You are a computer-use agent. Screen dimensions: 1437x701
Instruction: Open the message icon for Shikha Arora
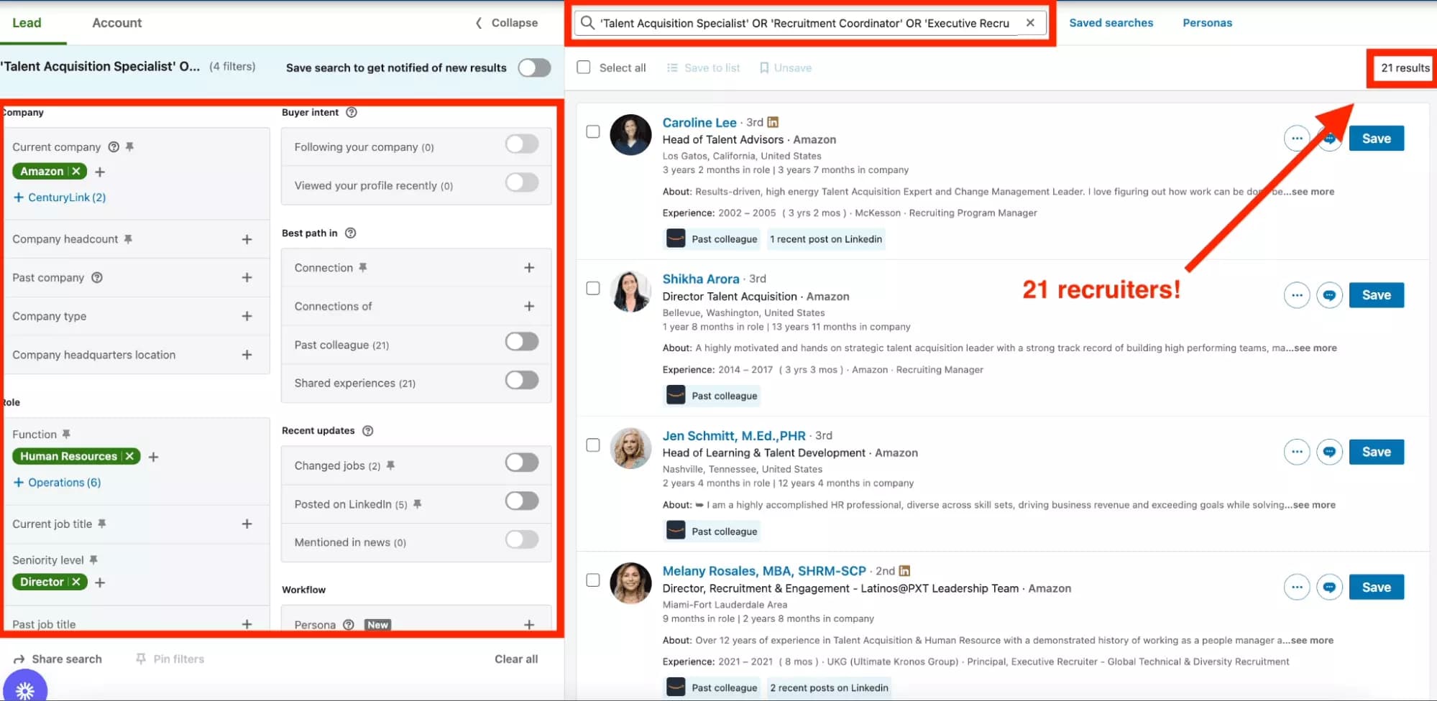pos(1329,294)
